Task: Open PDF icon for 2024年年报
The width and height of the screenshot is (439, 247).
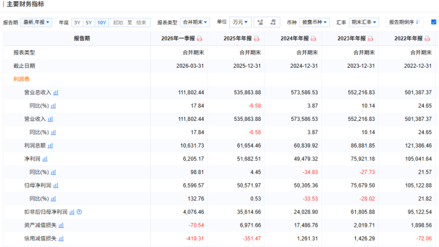Action: tap(313, 39)
